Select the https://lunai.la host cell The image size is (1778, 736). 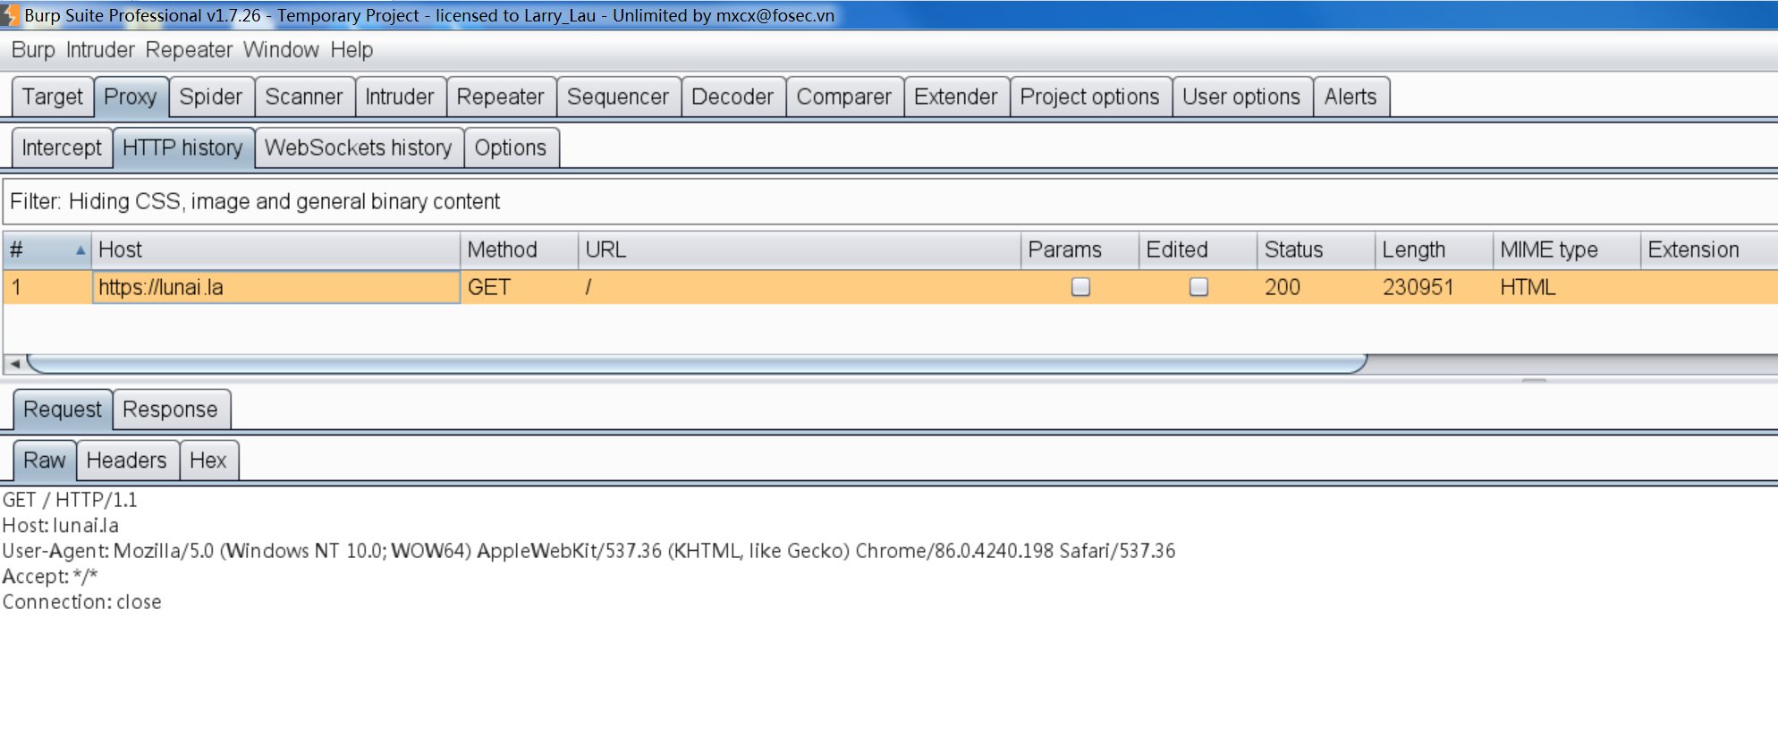coord(275,287)
